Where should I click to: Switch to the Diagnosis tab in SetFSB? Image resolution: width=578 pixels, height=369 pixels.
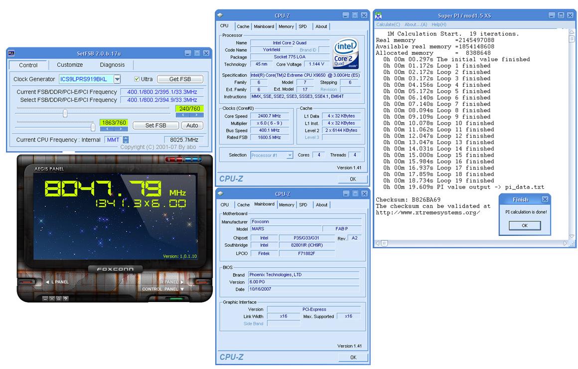[x=112, y=65]
